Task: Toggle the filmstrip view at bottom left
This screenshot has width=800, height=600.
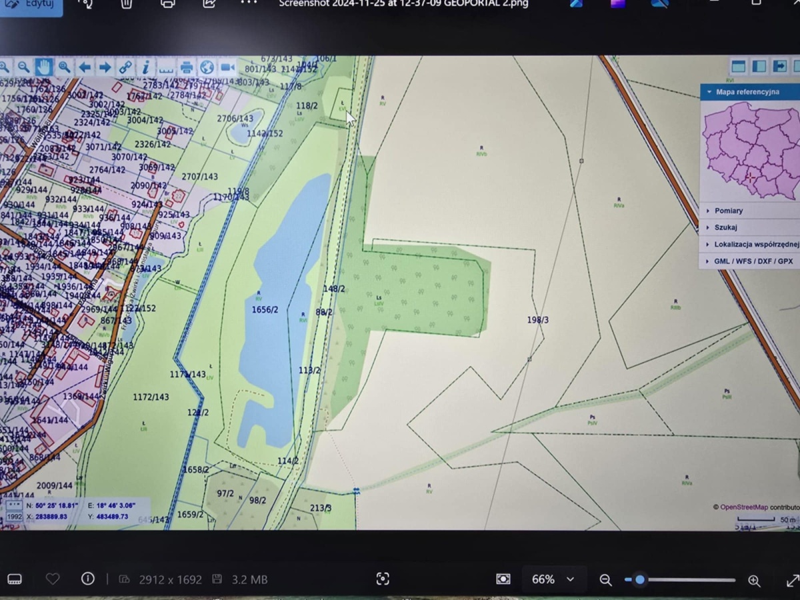Action: point(14,579)
